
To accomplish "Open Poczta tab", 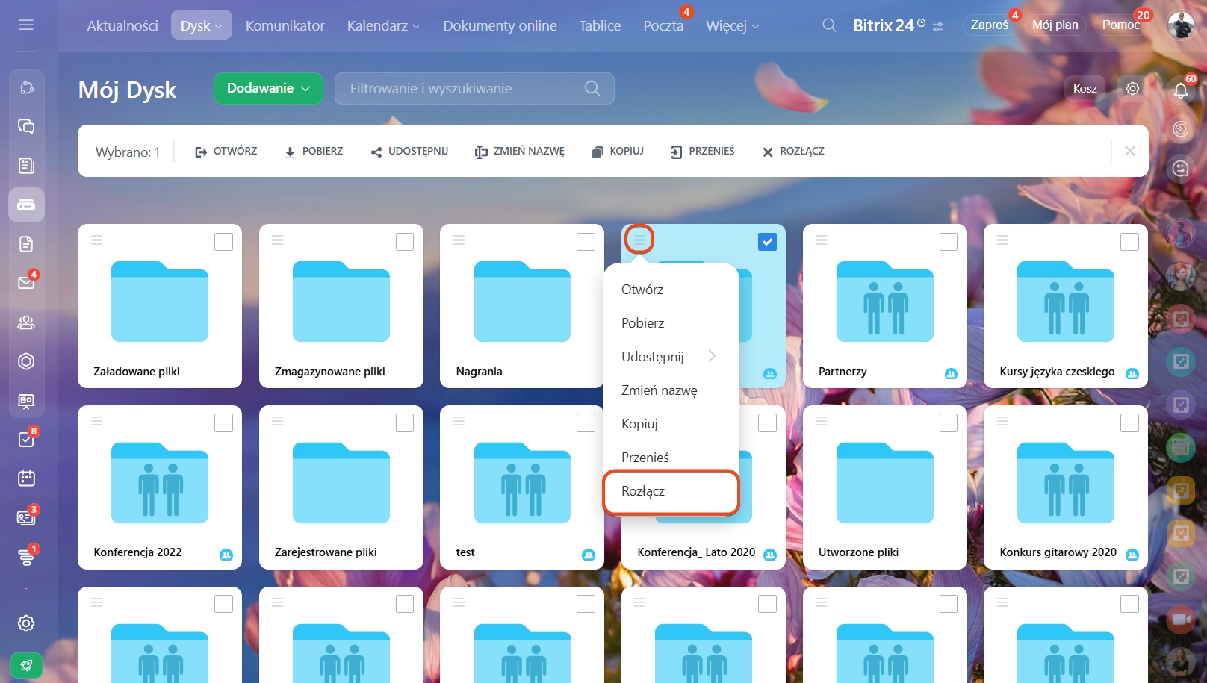I will click(x=663, y=25).
